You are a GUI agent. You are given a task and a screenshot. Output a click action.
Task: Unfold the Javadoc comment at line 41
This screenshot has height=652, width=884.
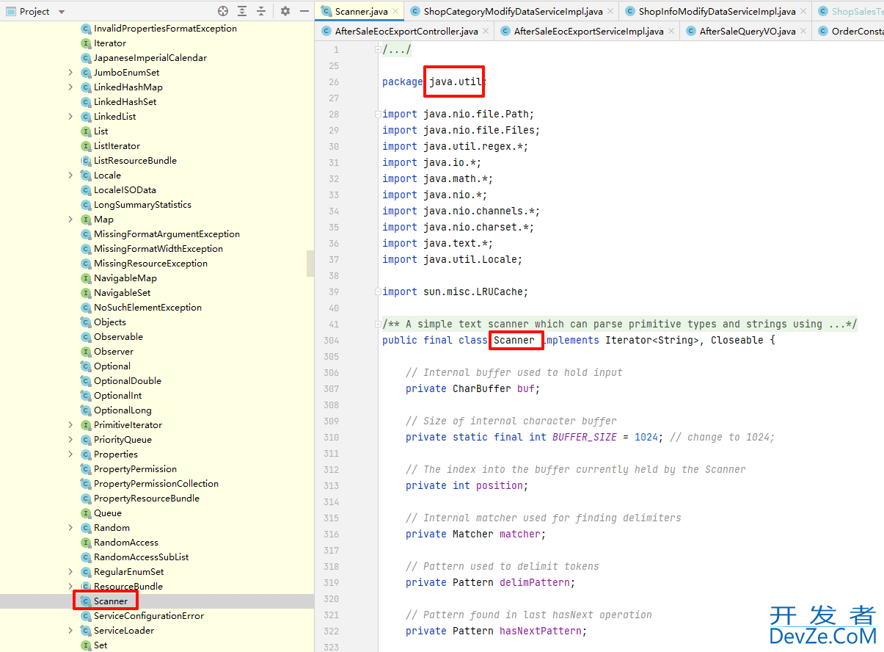(378, 324)
